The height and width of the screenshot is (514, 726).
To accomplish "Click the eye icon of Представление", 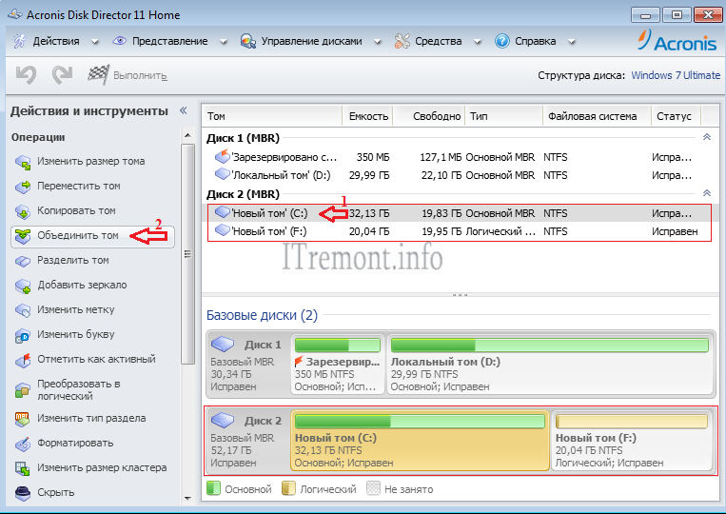I will [x=120, y=41].
